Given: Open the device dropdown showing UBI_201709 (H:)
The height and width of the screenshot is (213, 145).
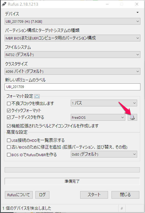Looking at the screenshot, I should 72,21.
